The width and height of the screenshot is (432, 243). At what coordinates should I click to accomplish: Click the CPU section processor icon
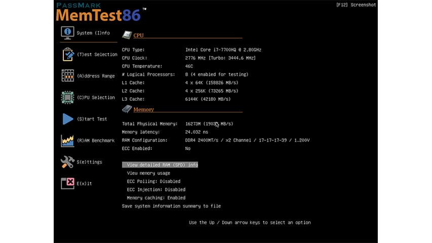point(127,35)
